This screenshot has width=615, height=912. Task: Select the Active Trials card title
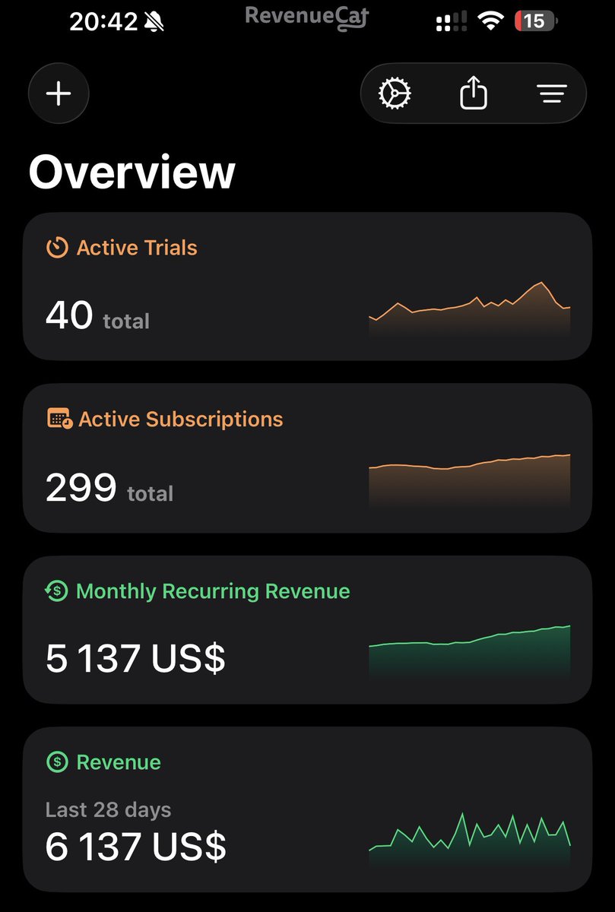[137, 248]
